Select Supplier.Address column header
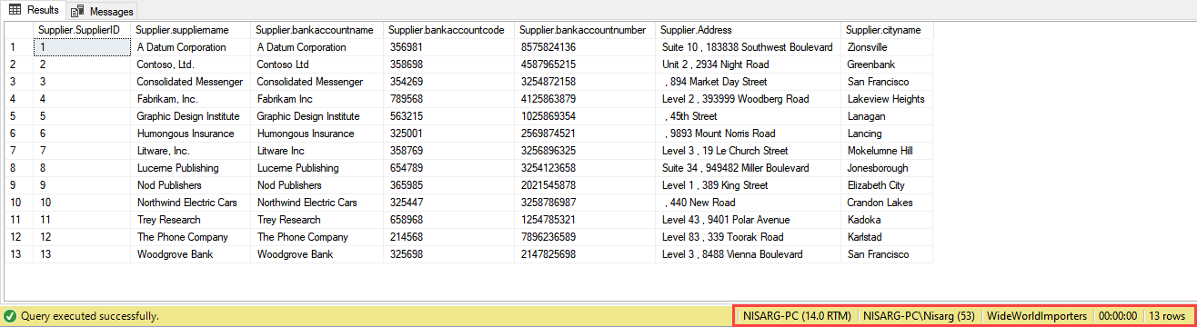This screenshot has height=327, width=1197. (748, 30)
